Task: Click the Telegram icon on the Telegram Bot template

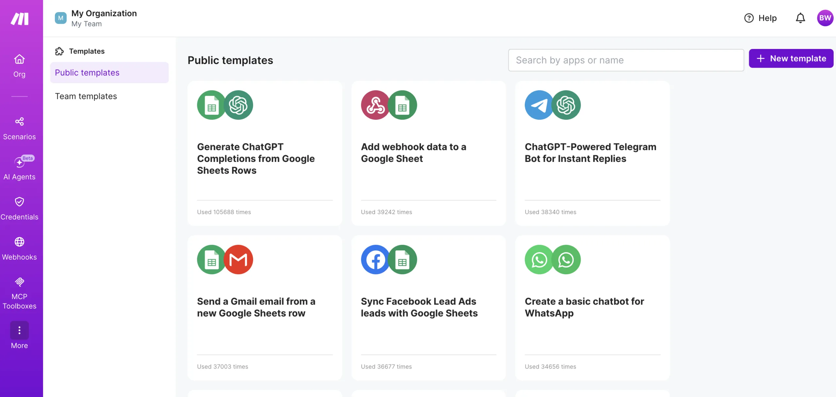Action: point(539,105)
